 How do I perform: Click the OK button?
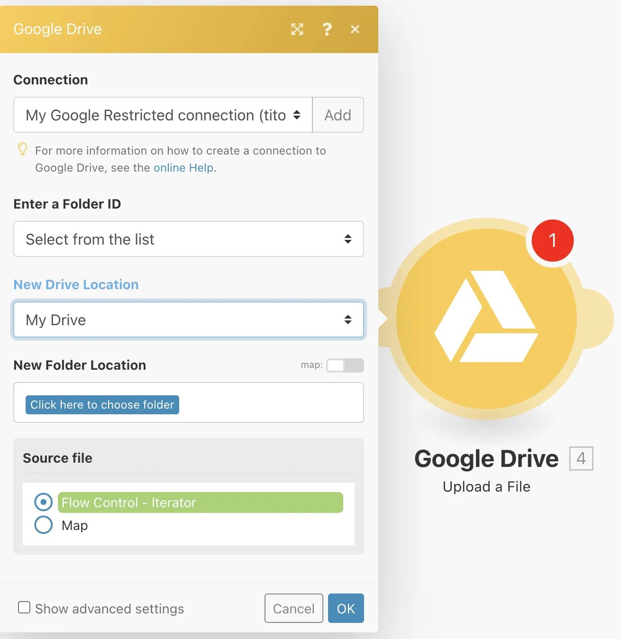pyautogui.click(x=346, y=608)
